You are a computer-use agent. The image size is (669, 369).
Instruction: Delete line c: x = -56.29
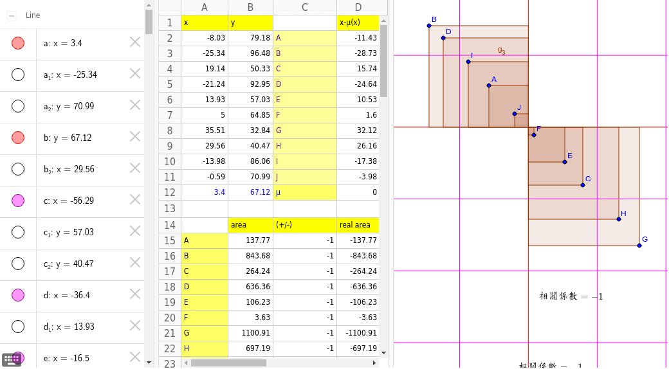point(135,200)
